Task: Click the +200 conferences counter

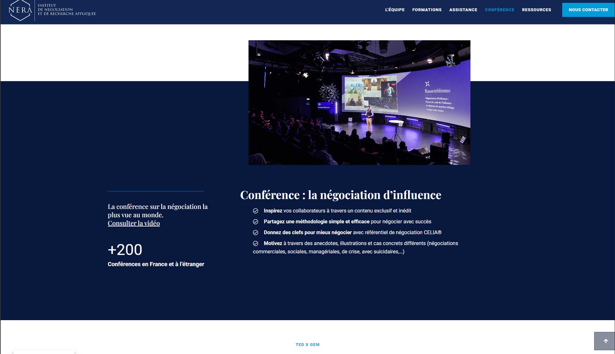Action: [x=125, y=250]
